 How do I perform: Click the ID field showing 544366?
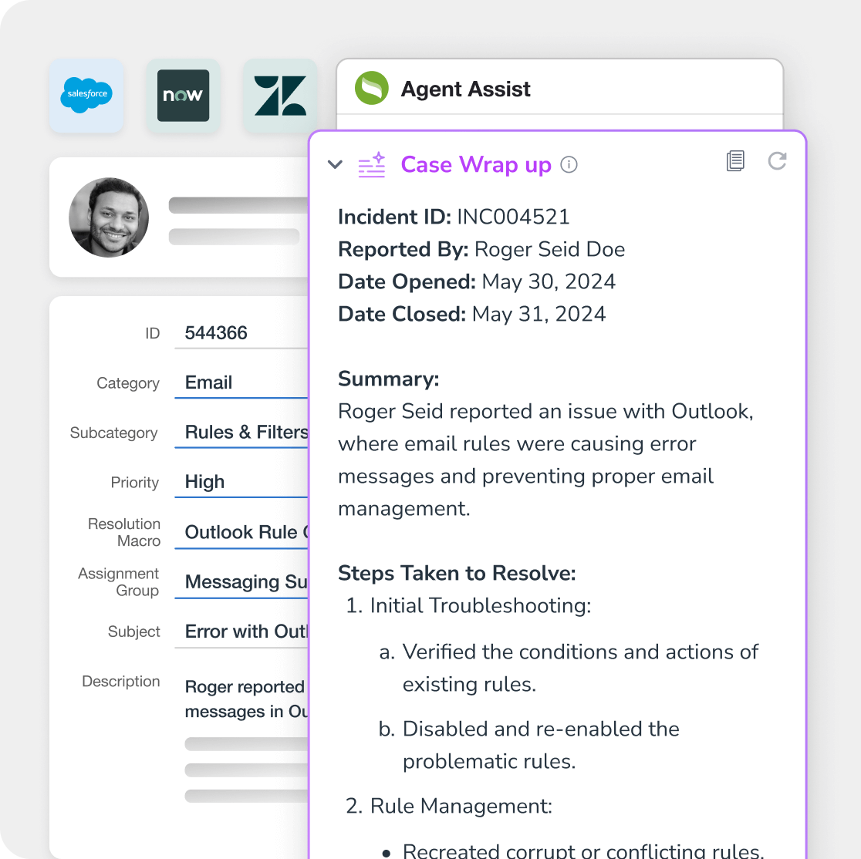point(241,333)
